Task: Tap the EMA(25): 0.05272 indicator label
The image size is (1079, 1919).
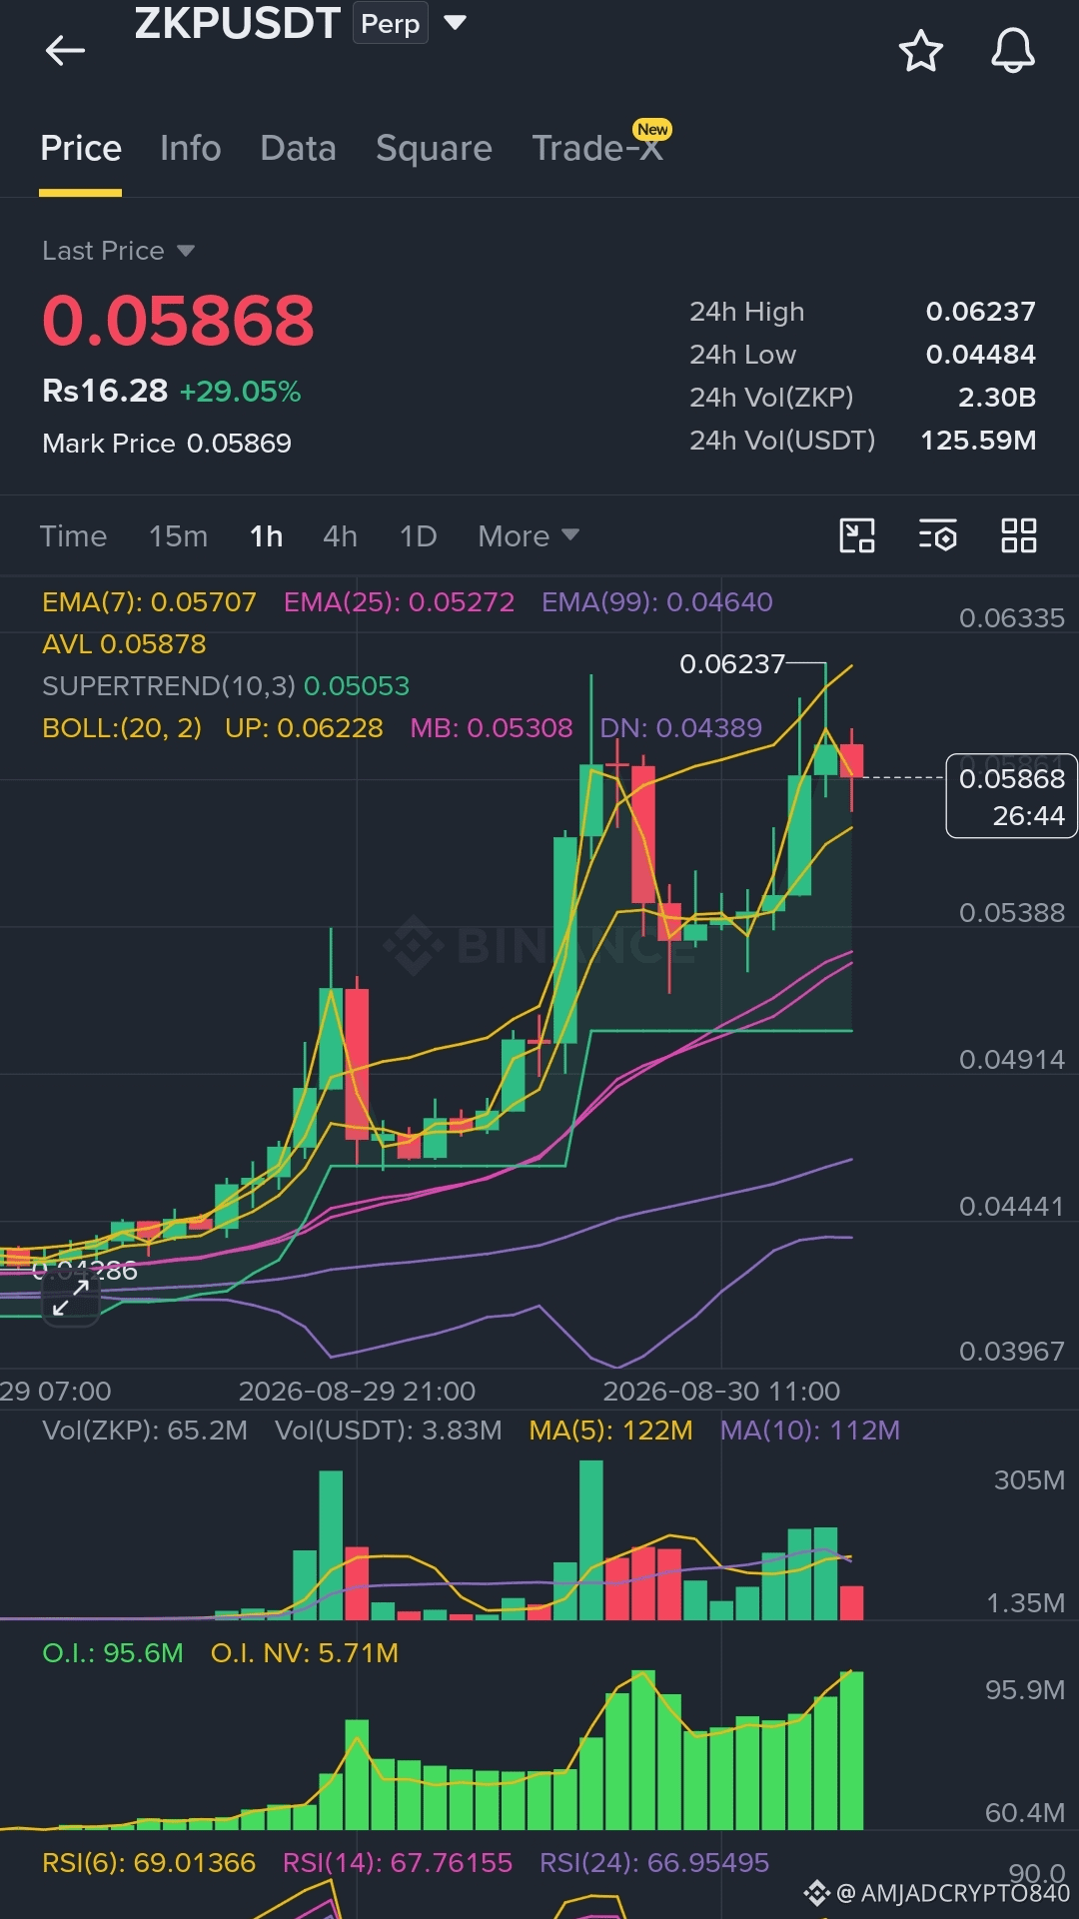Action: click(x=399, y=602)
